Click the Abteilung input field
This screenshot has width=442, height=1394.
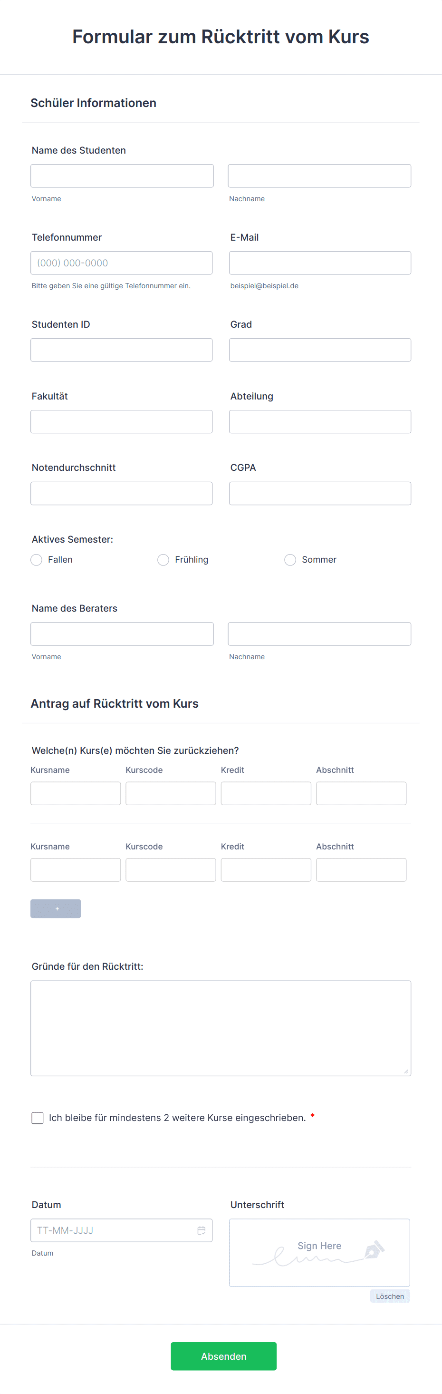(320, 421)
